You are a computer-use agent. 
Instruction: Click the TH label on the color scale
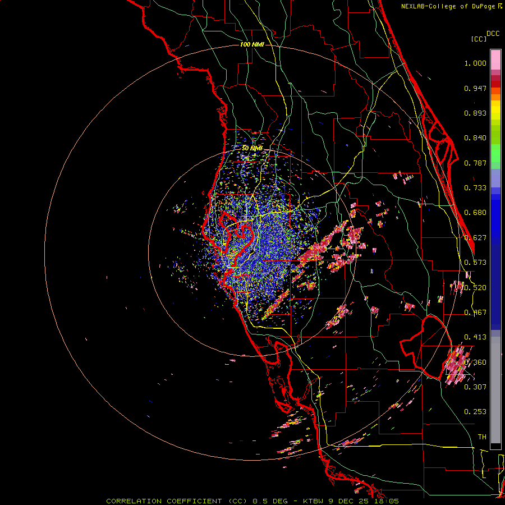click(x=482, y=437)
